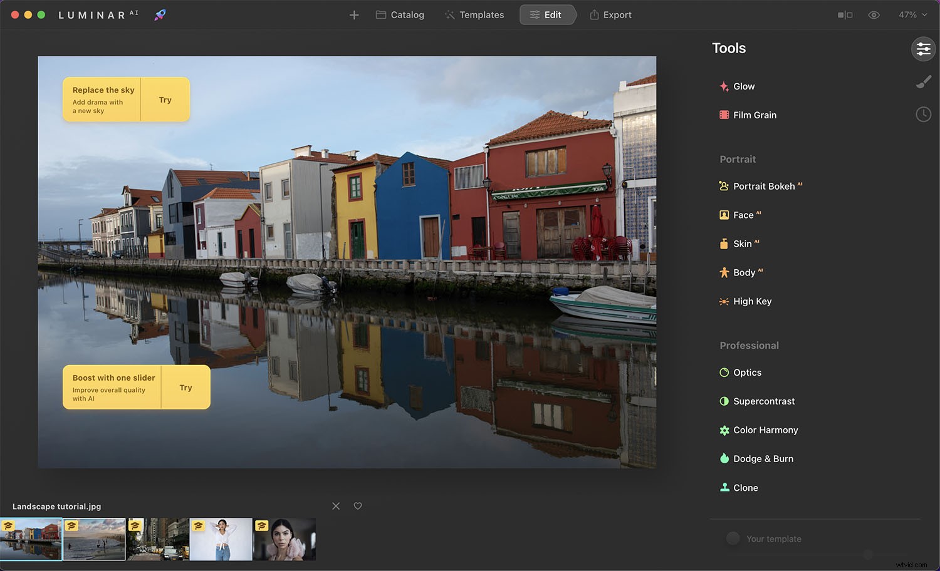Open the edit history panel

tap(923, 115)
